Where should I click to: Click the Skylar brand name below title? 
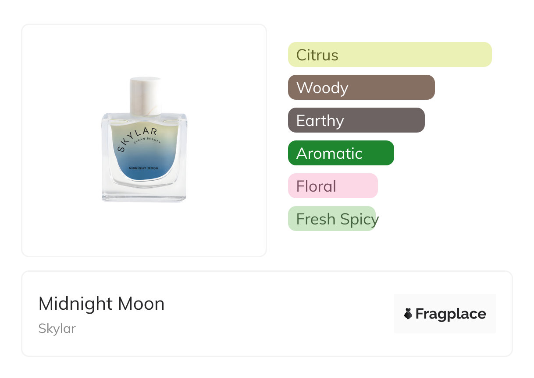57,329
